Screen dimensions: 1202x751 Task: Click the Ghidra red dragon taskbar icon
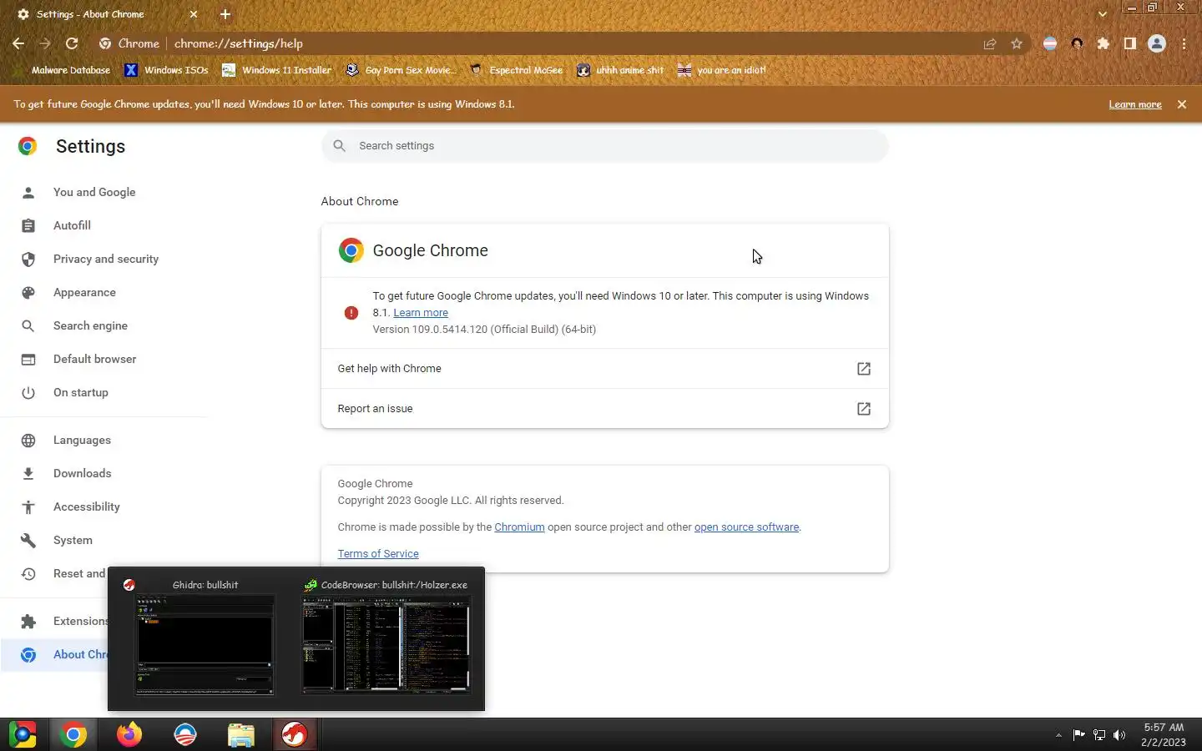(x=295, y=734)
